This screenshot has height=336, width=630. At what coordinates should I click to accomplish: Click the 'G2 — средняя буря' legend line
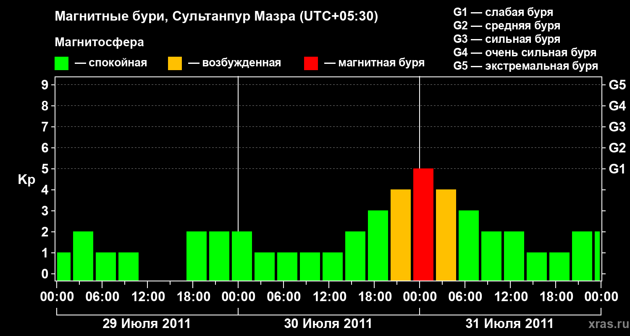coord(507,26)
